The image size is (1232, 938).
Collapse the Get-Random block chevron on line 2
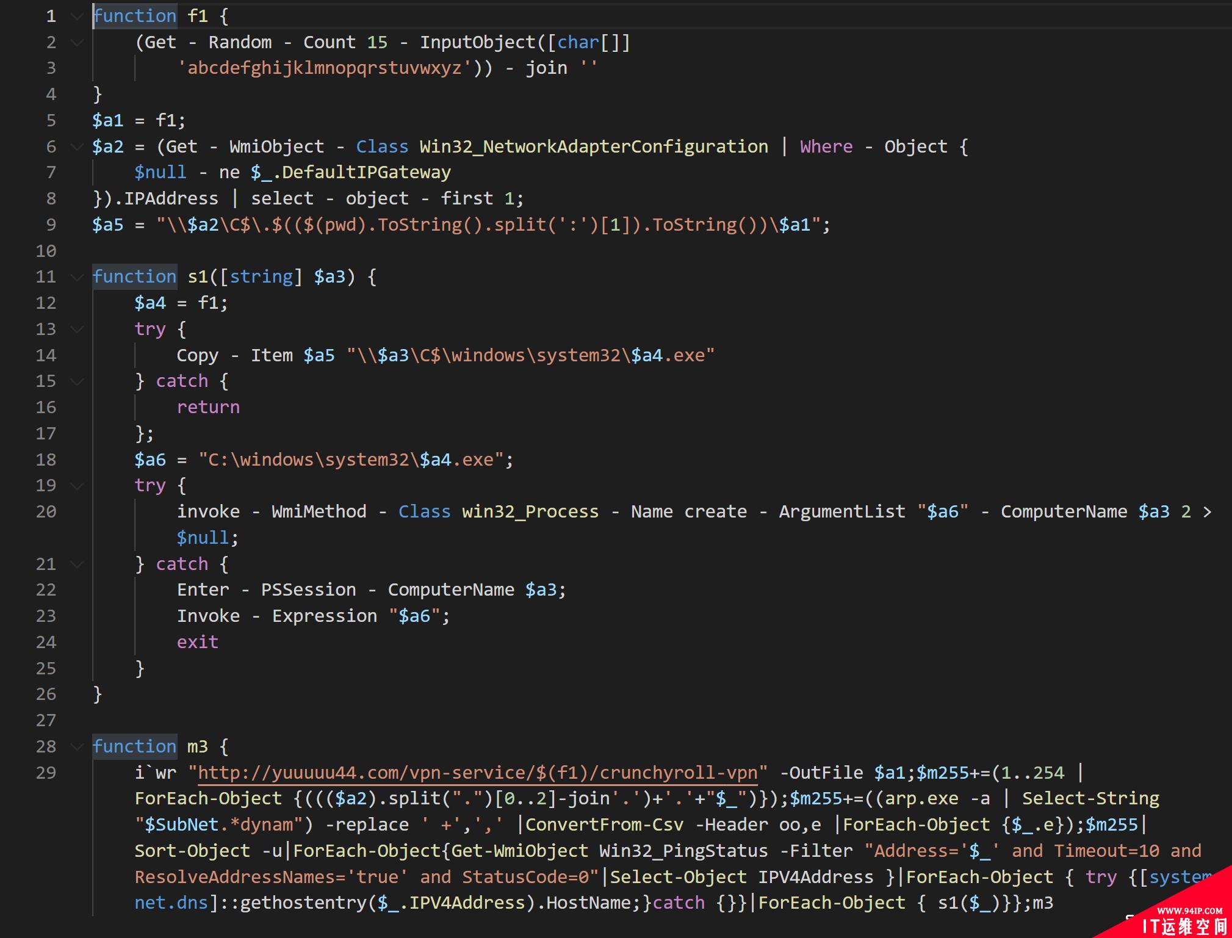pos(77,43)
